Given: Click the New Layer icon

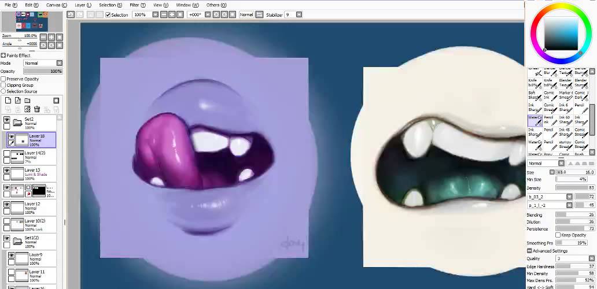Looking at the screenshot, I should click(x=8, y=101).
